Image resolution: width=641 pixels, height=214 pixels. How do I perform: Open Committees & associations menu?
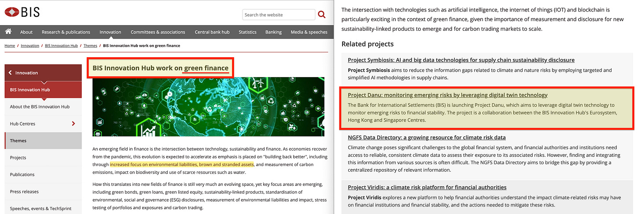click(158, 32)
